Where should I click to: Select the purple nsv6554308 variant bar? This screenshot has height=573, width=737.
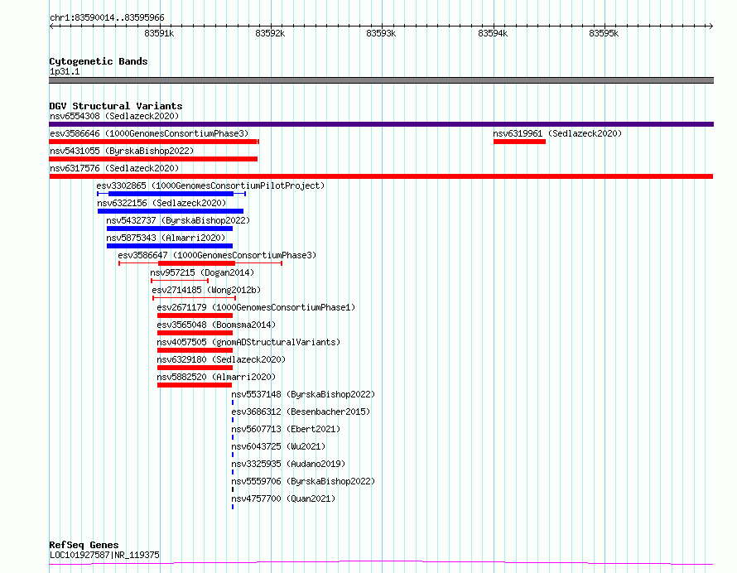381,124
